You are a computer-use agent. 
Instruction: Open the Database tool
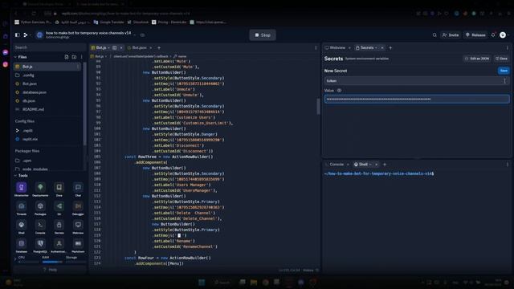tap(22, 245)
